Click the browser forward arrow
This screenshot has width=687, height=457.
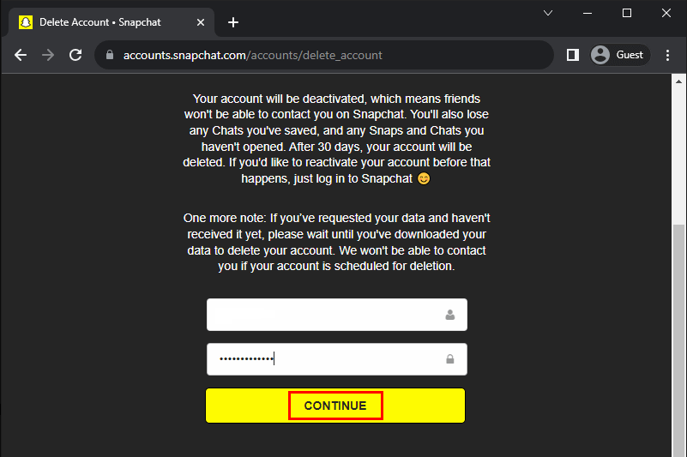tap(48, 55)
